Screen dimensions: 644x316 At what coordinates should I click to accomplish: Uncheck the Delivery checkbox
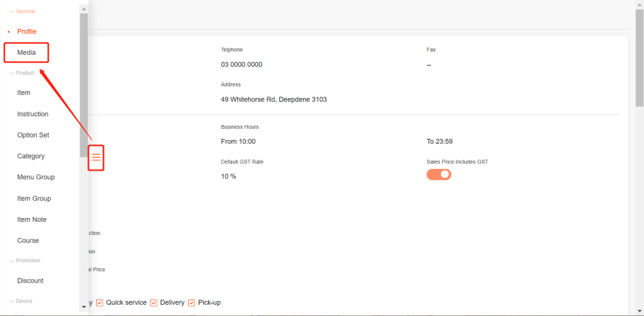click(153, 303)
